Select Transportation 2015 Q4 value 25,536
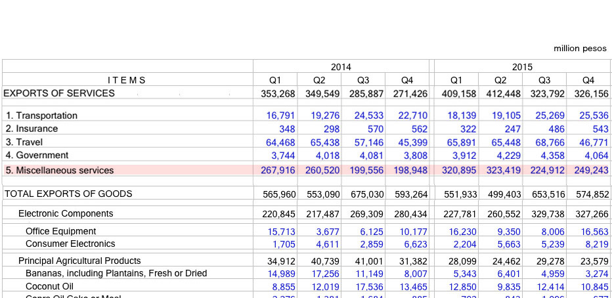The width and height of the screenshot is (612, 298). click(594, 116)
